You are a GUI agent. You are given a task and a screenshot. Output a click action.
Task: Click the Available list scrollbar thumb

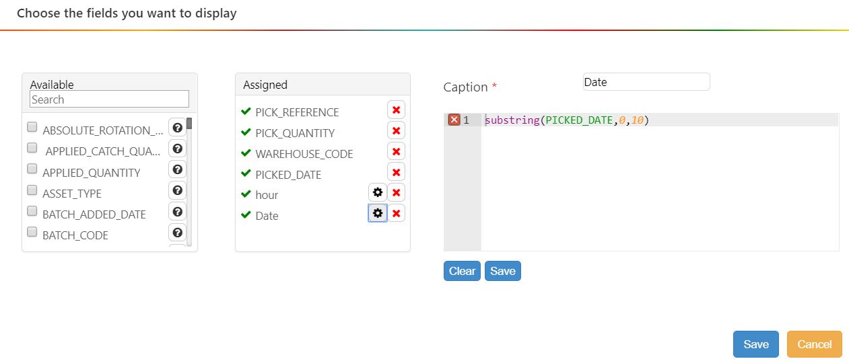pos(189,124)
